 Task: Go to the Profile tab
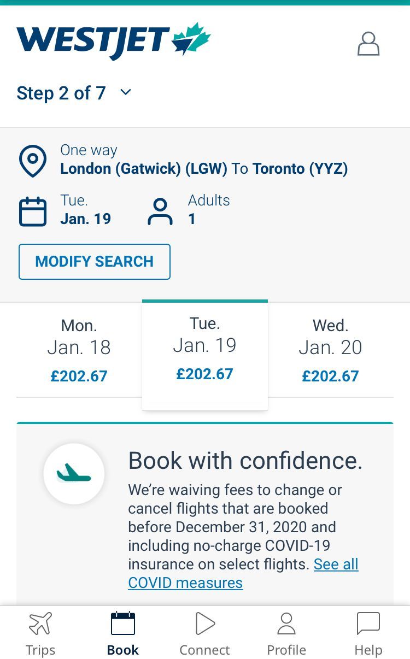point(286,634)
